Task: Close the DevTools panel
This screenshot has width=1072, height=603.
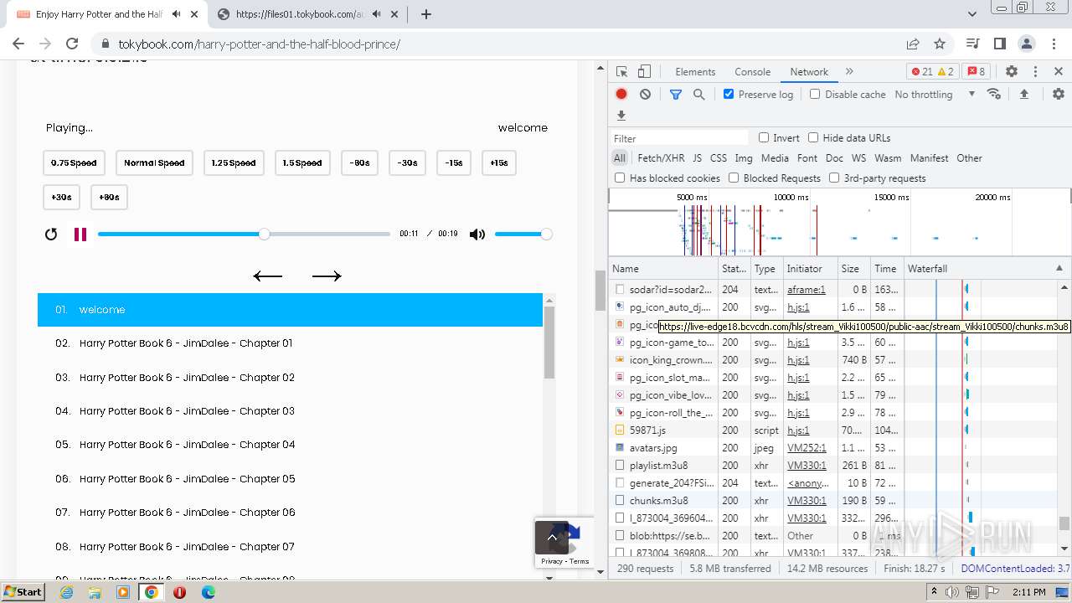Action: click(x=1059, y=72)
